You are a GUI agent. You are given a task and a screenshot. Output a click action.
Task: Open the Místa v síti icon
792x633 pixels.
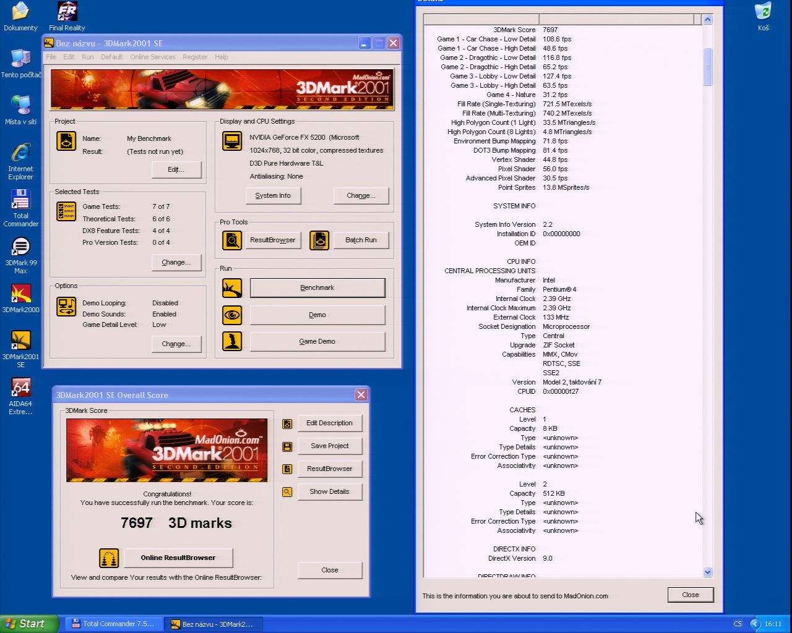coord(20,110)
